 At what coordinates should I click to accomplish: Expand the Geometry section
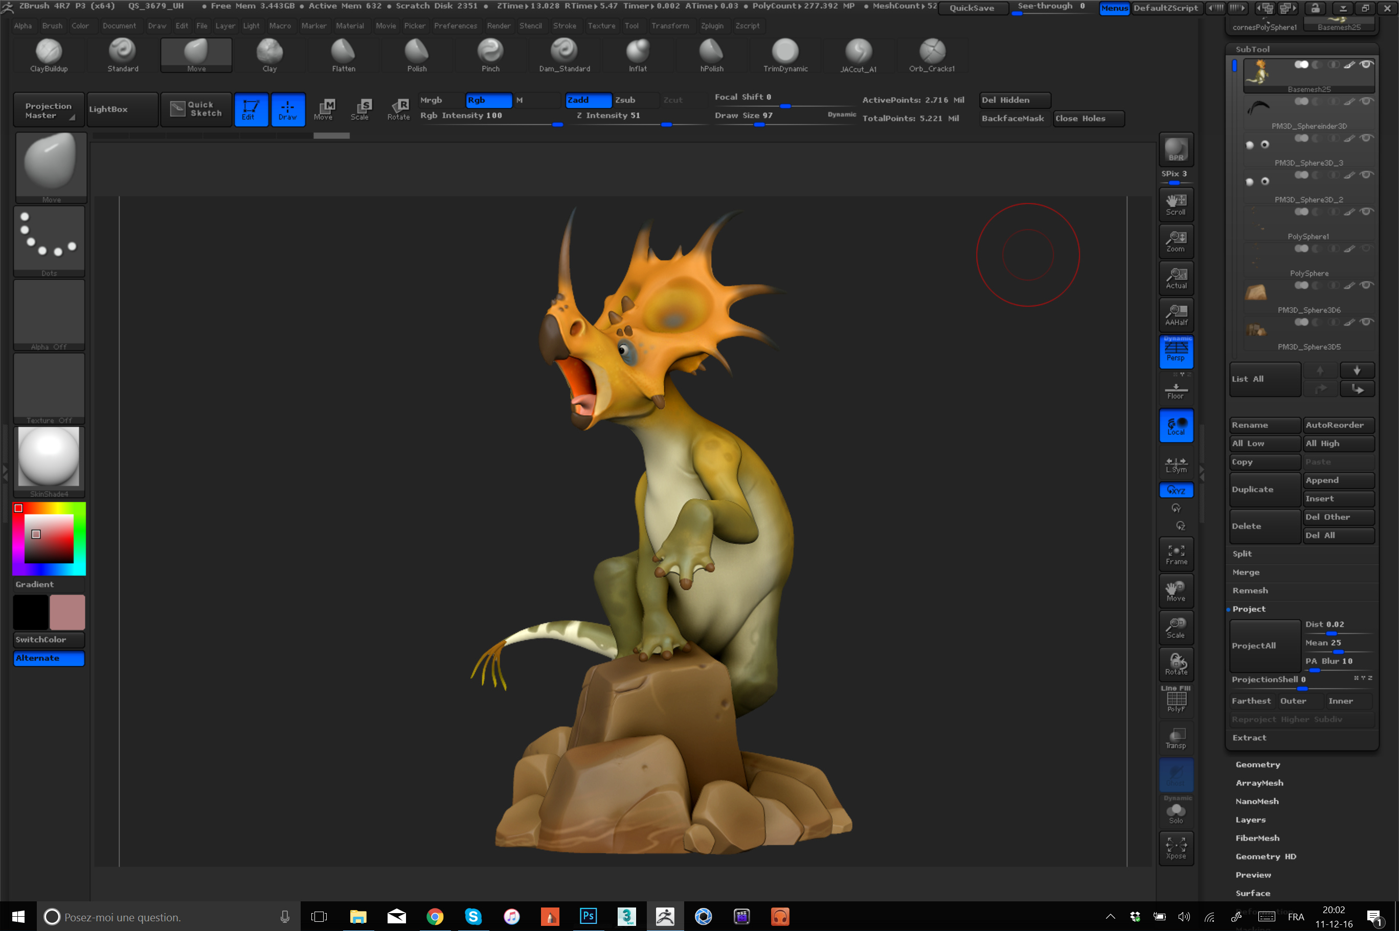(1257, 764)
